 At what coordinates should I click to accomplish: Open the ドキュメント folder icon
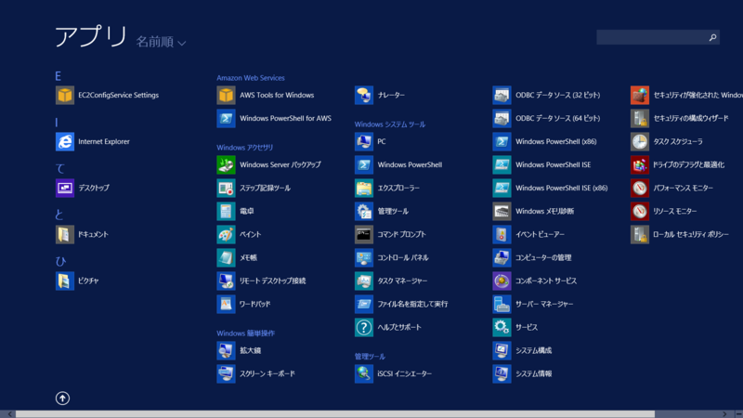click(x=65, y=235)
